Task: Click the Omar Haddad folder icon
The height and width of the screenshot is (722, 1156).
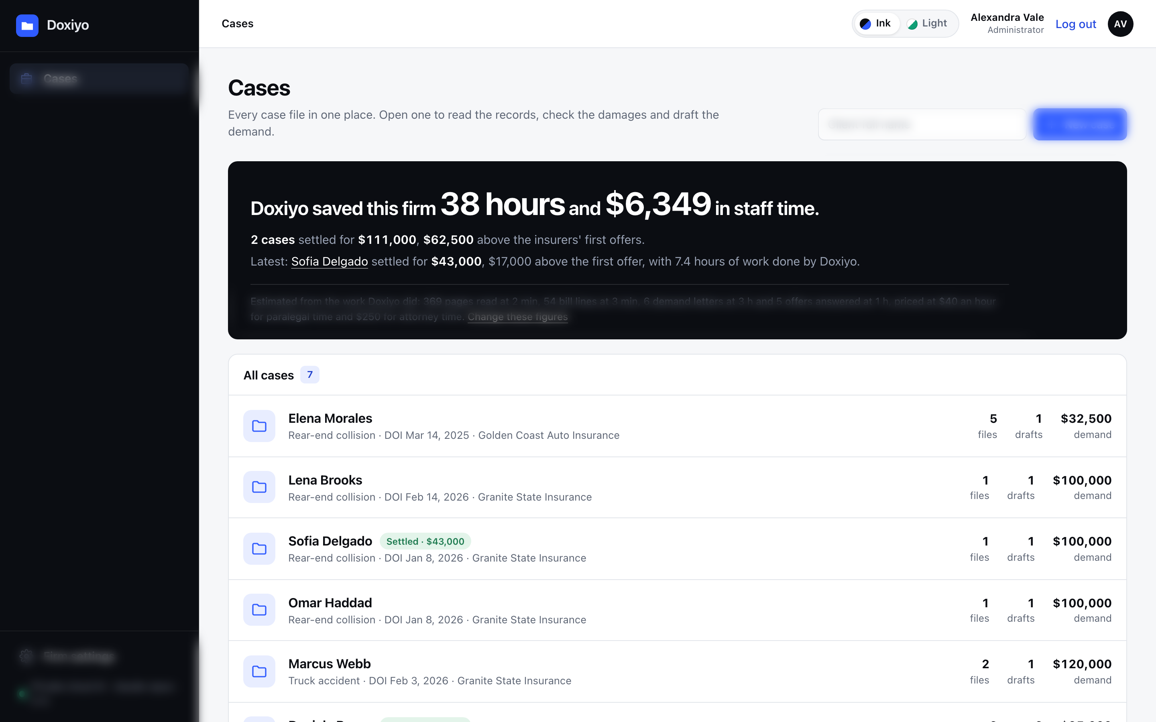Action: (259, 610)
